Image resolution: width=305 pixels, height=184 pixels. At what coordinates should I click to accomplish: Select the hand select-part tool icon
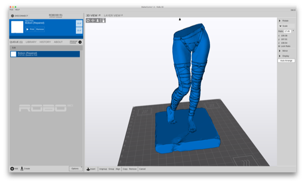pyautogui.click(x=103, y=21)
